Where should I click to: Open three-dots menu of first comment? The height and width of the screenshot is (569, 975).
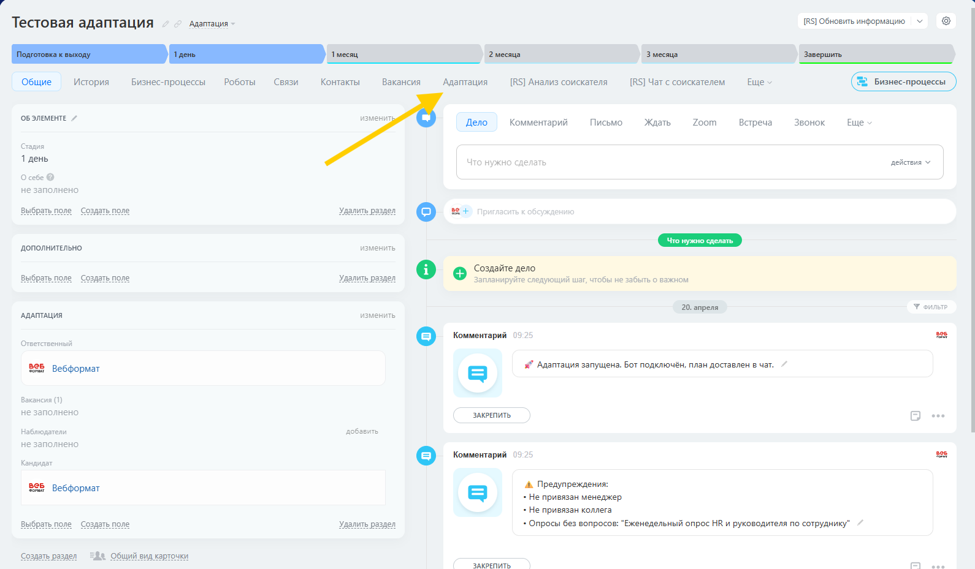pyautogui.click(x=938, y=416)
